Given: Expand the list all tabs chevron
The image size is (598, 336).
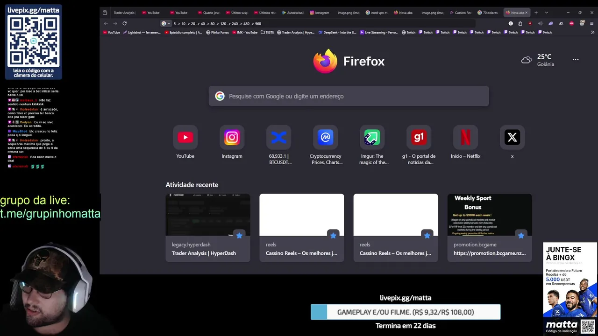Looking at the screenshot, I should pos(546,13).
